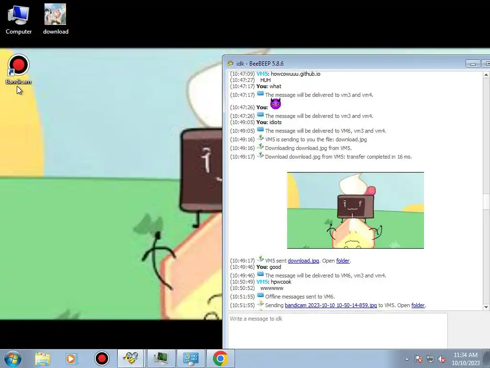Screen dimensions: 490x368
Task: Click the chat scrollbar thumb
Action: click(486, 201)
